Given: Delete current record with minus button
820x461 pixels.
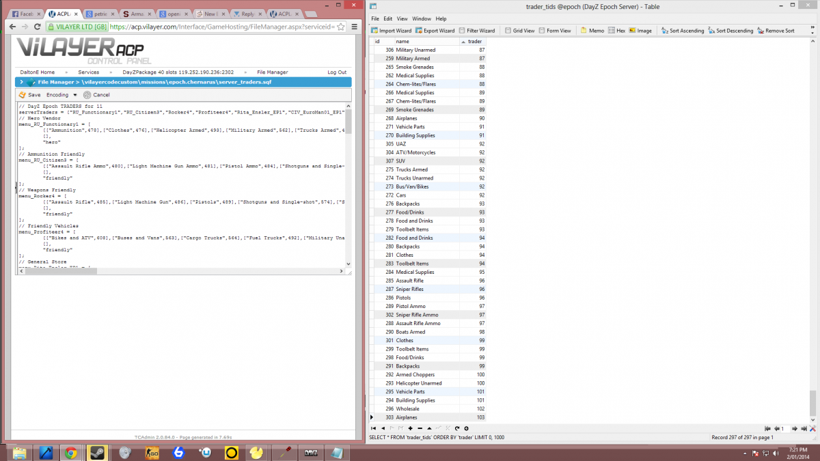Looking at the screenshot, I should tap(420, 428).
